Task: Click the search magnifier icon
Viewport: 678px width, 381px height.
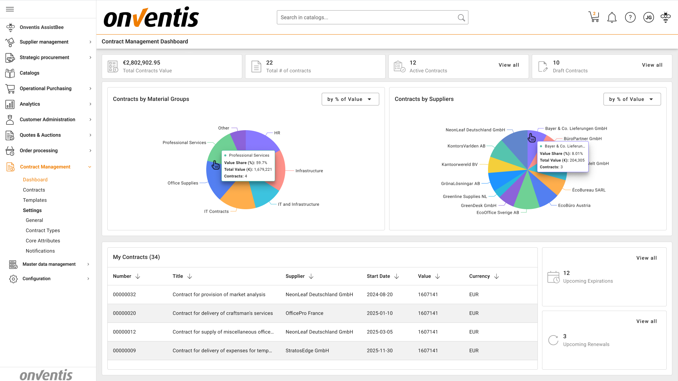Action: click(x=461, y=18)
